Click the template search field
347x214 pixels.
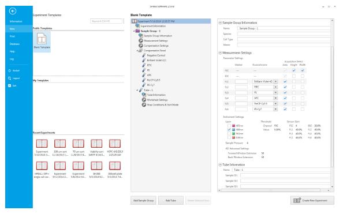click(x=106, y=21)
